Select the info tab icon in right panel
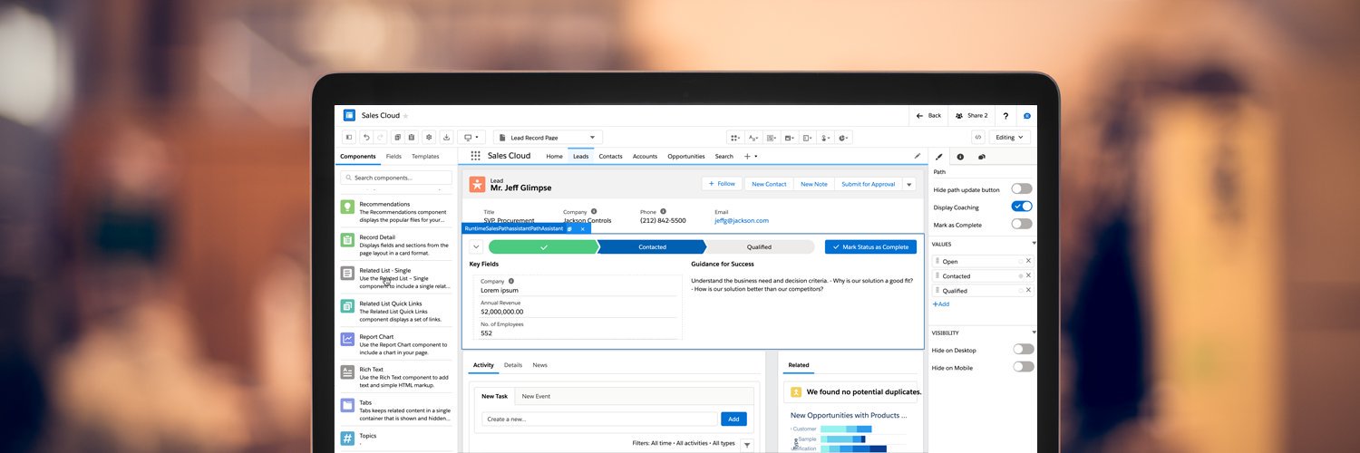The height and width of the screenshot is (453, 1360). 960,157
